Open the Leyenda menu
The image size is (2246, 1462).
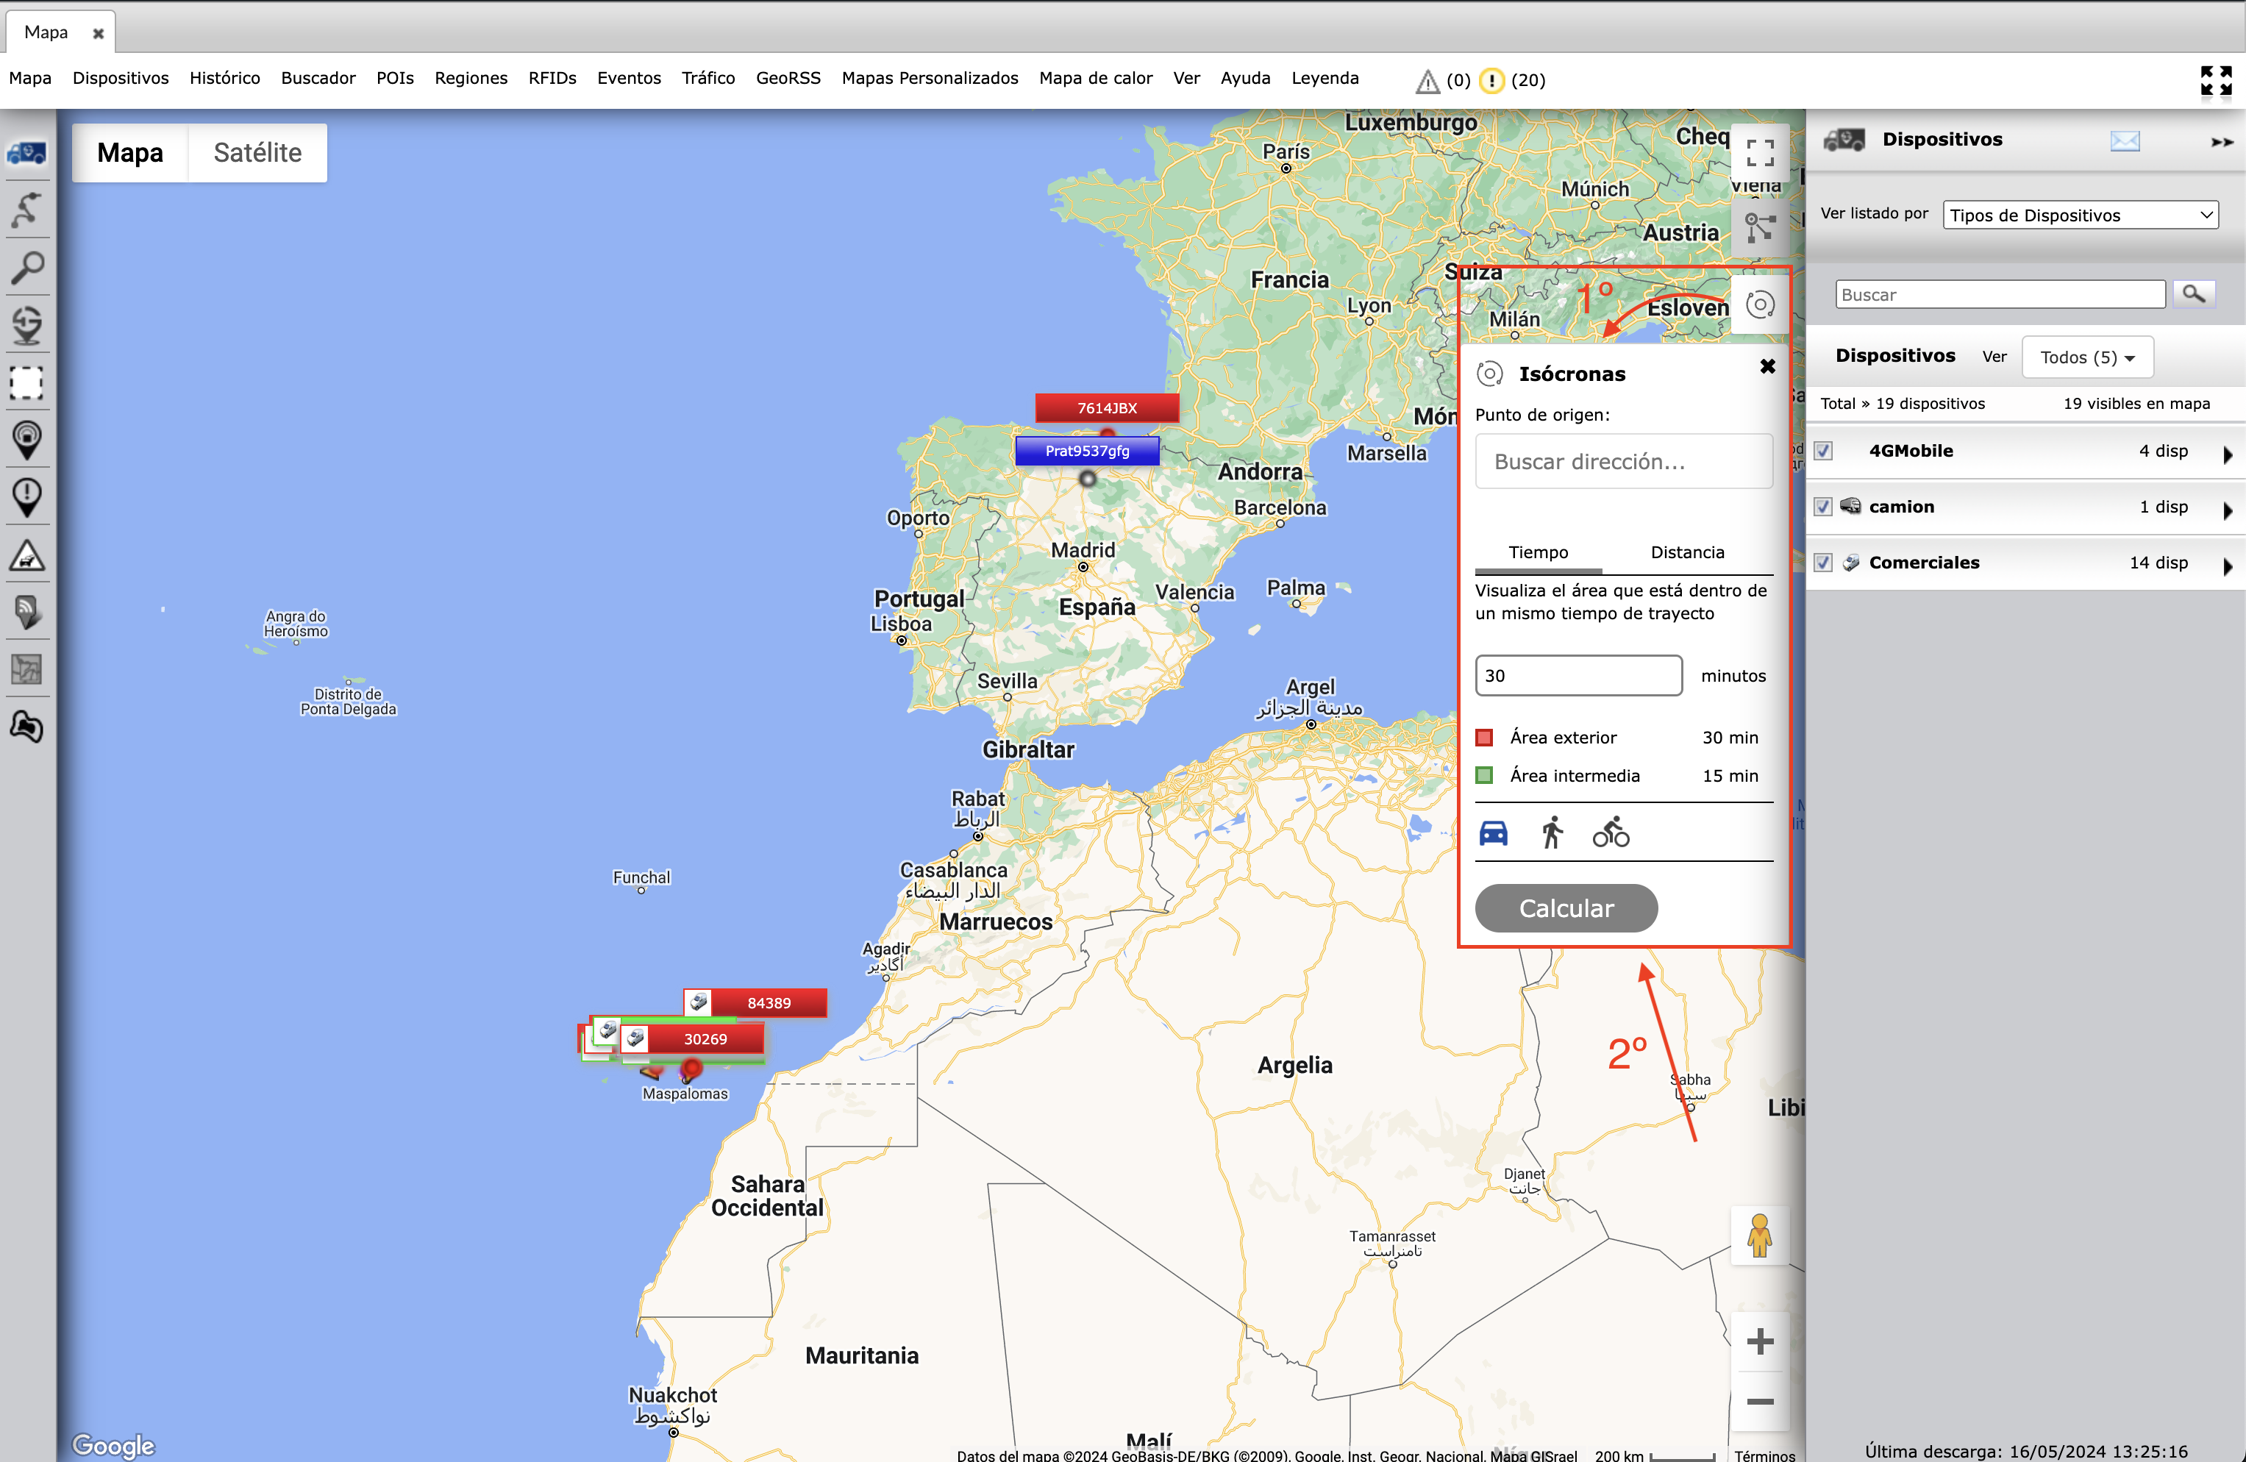[1325, 79]
